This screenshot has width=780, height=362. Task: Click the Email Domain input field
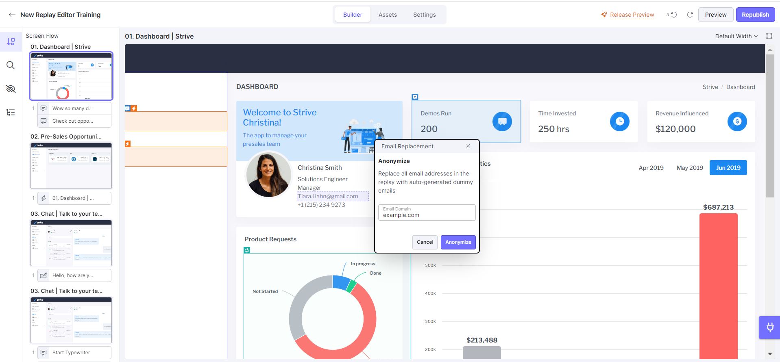pyautogui.click(x=427, y=212)
